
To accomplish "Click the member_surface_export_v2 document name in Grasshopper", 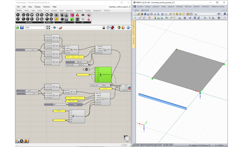I will pos(120,7).
